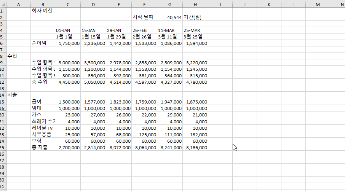Click the 총 지출 row label
The width and height of the screenshot is (345, 191).
pos(43,148)
